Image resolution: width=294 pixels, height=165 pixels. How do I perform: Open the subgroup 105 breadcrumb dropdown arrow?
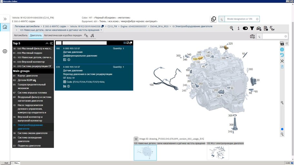(x=101, y=30)
